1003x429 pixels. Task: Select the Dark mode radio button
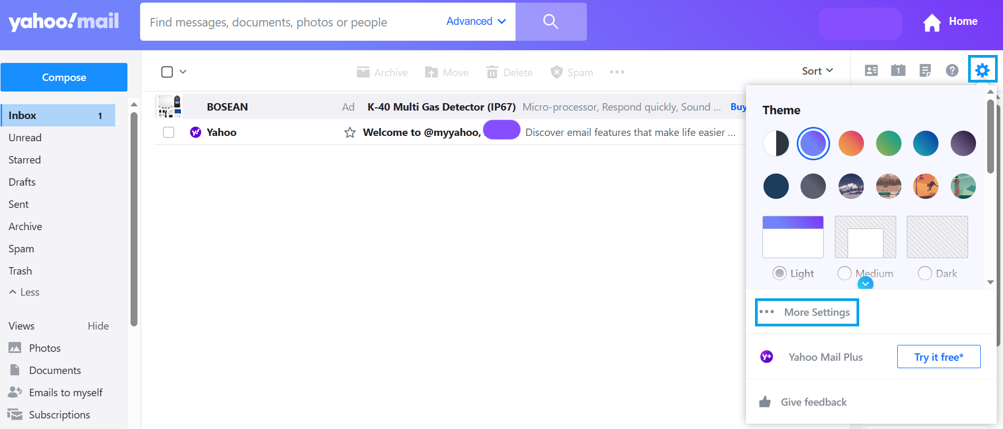[925, 273]
